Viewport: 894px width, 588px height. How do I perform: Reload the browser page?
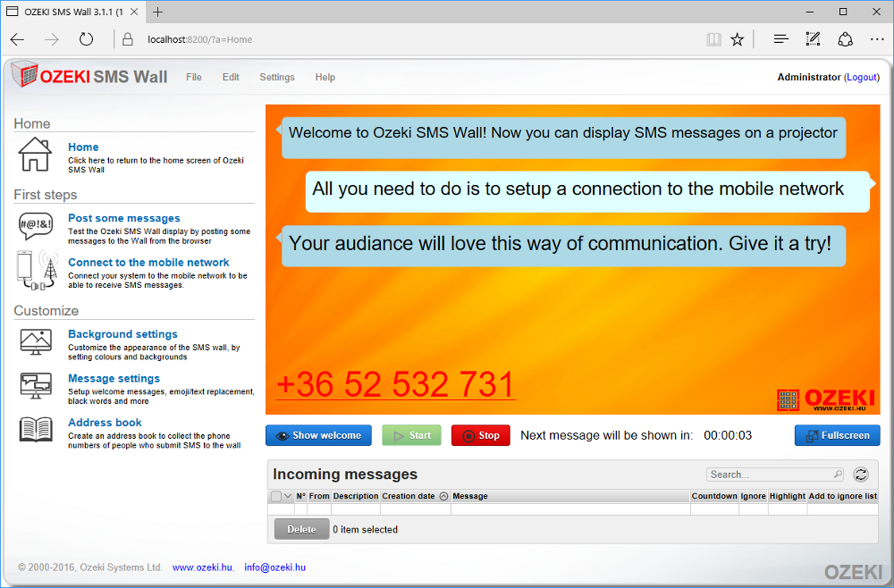(86, 39)
